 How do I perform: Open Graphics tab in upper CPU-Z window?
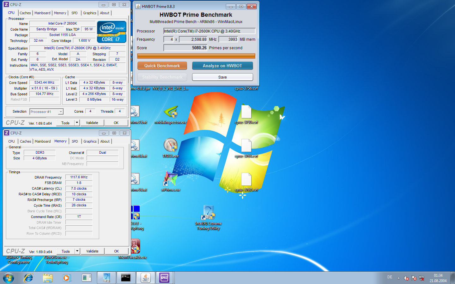click(x=90, y=13)
